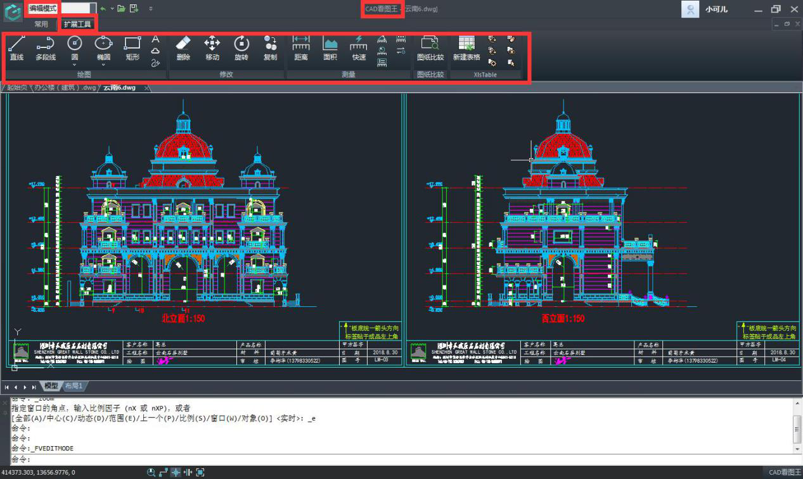
Task: Switch to the 常用 ribbon tab
Action: click(41, 24)
